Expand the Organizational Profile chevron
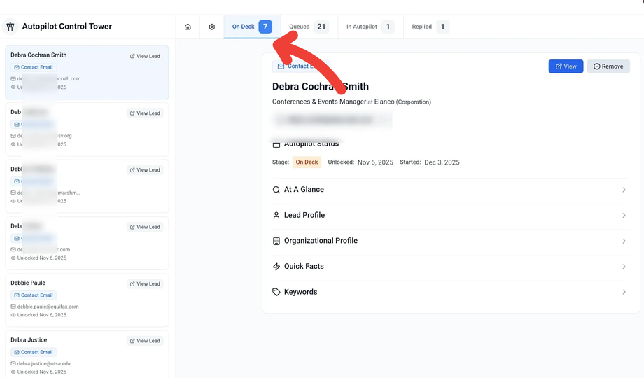 click(x=624, y=241)
